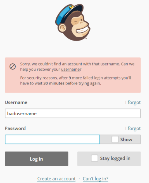This screenshot has width=149, height=183.
Task: Click the Username field label
Action: pyautogui.click(x=16, y=102)
